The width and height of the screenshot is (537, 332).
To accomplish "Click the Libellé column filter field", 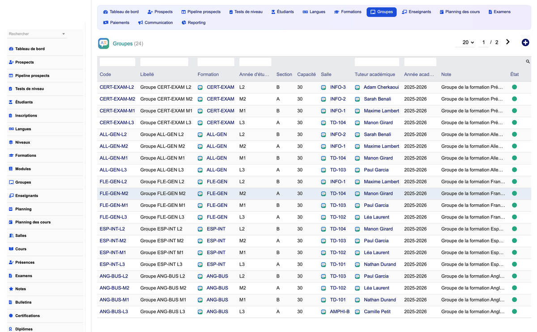I will tap(164, 62).
